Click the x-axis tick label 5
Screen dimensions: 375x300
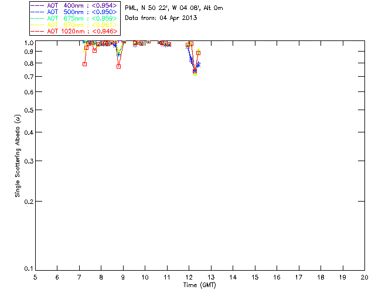click(35, 277)
